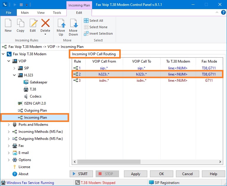Click the New incoming rule icon
The width and height of the screenshot is (227, 186).
click(8, 23)
